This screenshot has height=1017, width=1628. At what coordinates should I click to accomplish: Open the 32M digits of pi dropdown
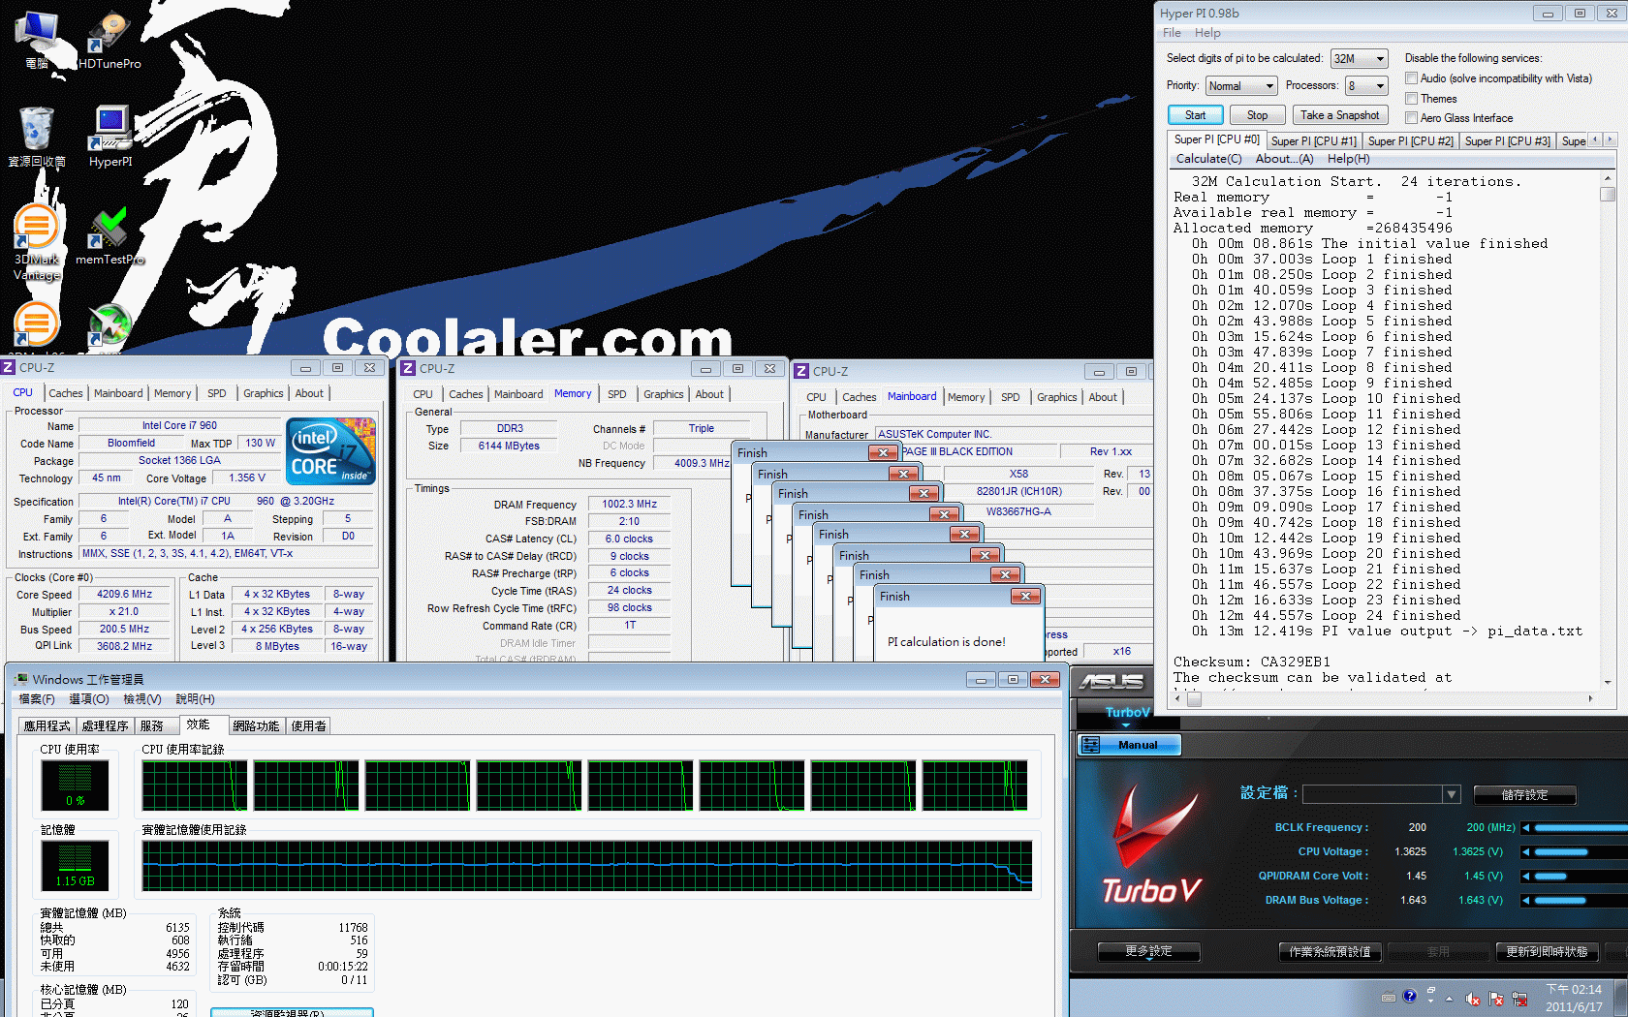(x=1359, y=59)
